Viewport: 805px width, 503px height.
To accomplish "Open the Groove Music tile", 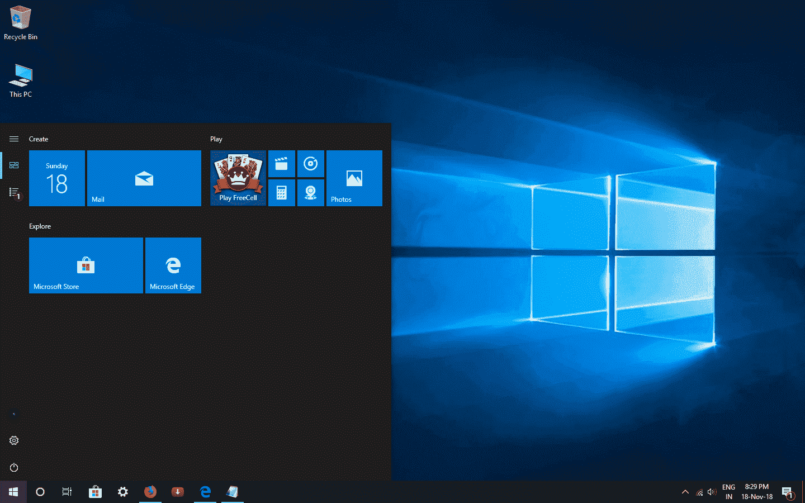I will tap(311, 164).
